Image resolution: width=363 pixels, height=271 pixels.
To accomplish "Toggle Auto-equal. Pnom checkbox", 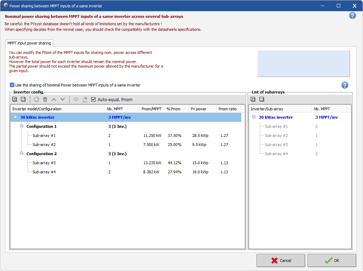I will tap(93, 99).
